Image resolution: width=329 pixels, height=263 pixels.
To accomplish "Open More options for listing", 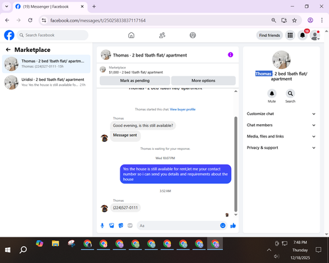I will [x=203, y=80].
